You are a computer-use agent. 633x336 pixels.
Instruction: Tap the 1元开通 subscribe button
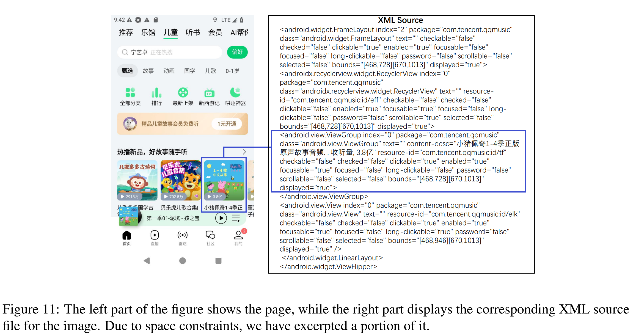[227, 124]
